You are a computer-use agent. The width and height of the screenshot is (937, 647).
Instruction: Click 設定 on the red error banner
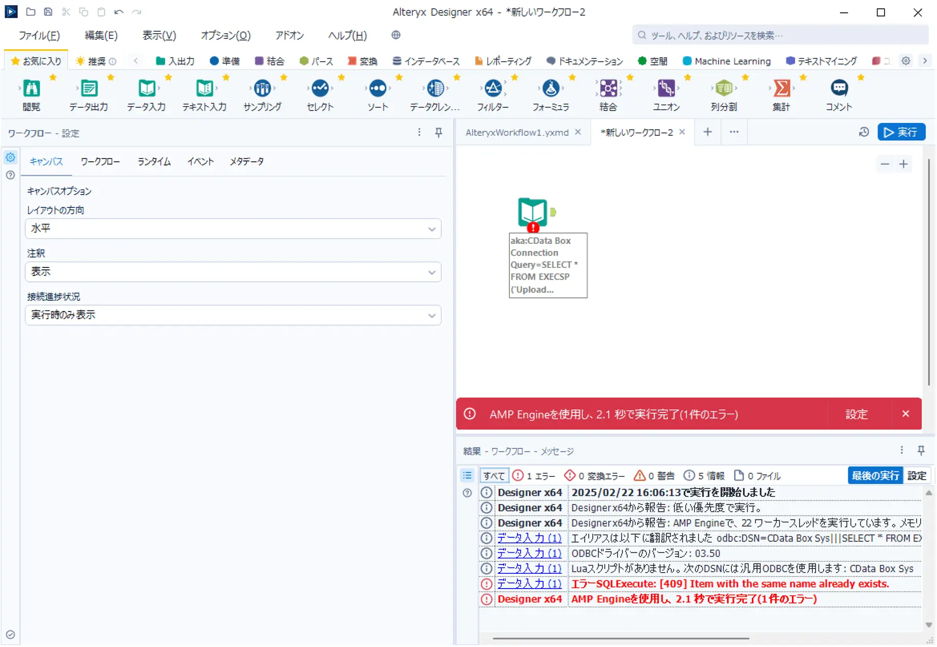click(x=856, y=414)
